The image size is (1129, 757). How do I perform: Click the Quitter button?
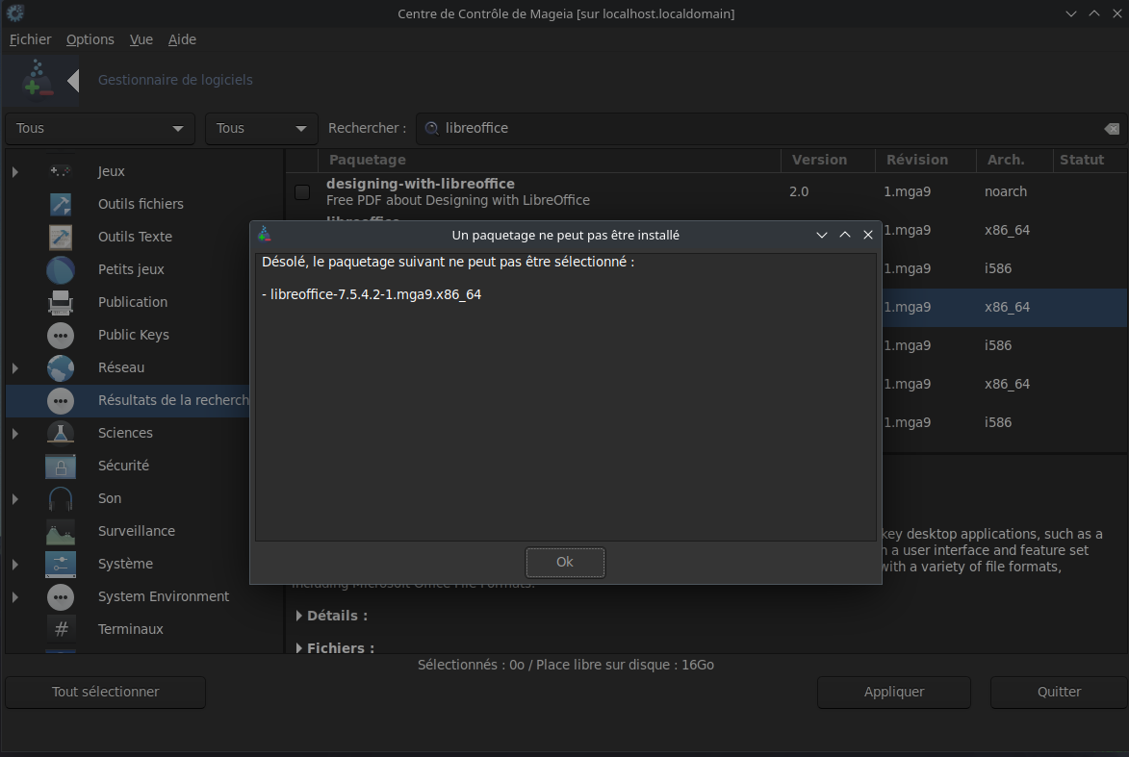coord(1059,693)
